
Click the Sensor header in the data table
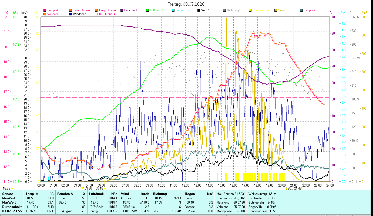7,194
